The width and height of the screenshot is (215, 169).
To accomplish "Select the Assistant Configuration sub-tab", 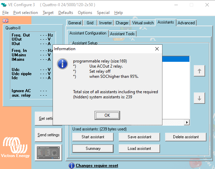I will pyautogui.click(x=88, y=33).
